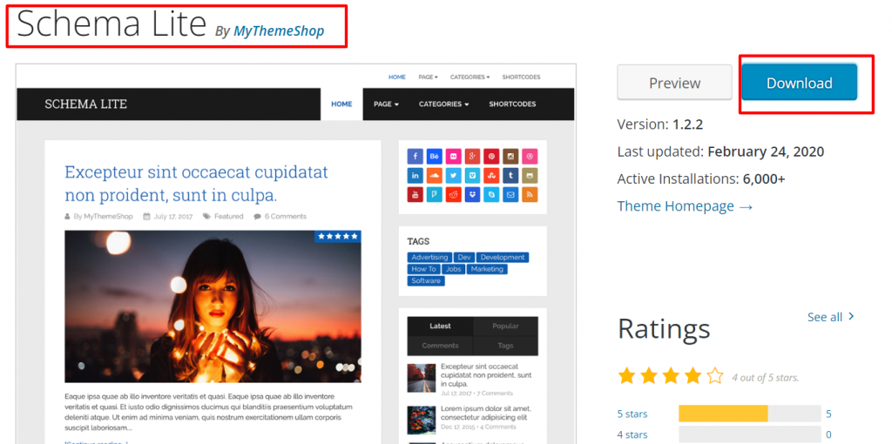Screen dimensions: 892x444
Task: Open the Theme Homepage link
Action: point(685,206)
